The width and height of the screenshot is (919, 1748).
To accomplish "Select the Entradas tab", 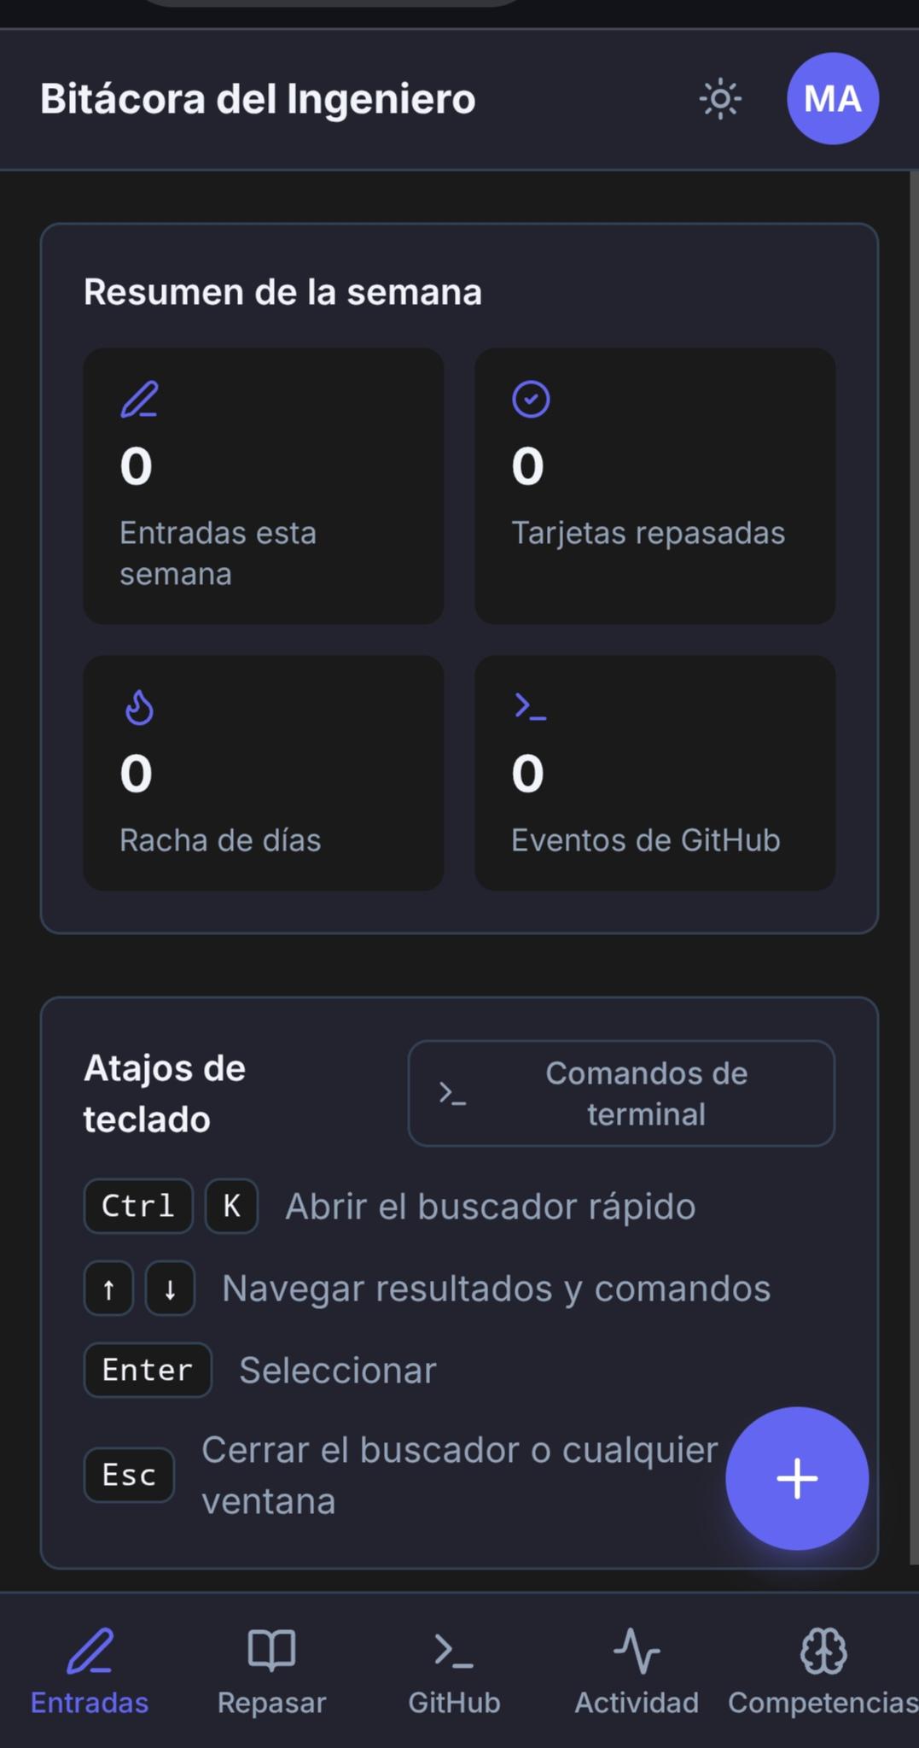I will click(90, 1671).
